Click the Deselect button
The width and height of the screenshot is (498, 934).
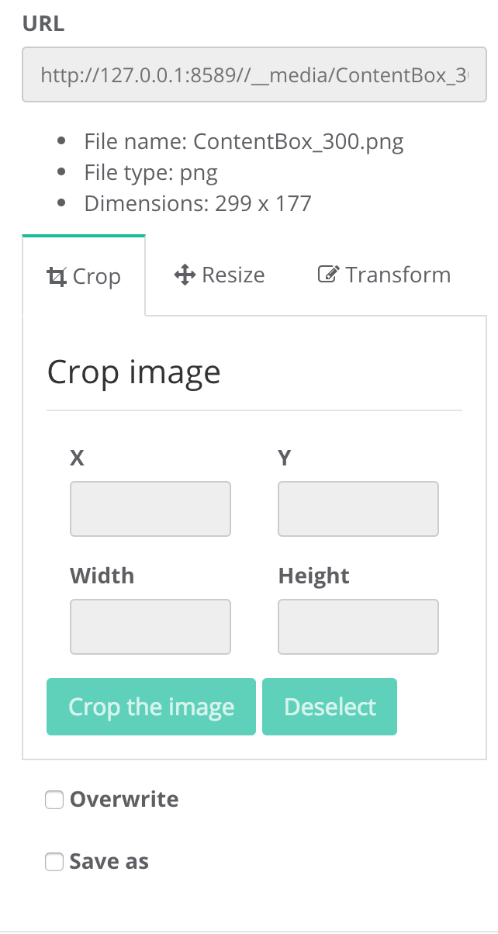(330, 707)
